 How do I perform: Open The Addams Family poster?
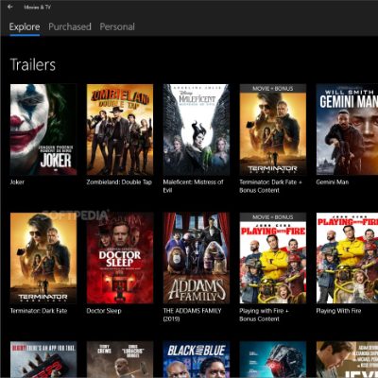(197, 258)
